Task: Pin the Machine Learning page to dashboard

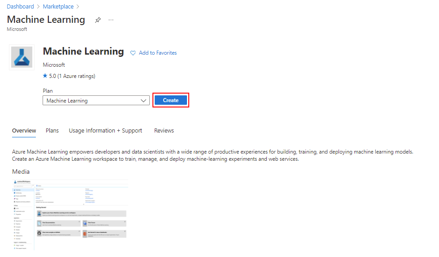Action: pos(98,20)
